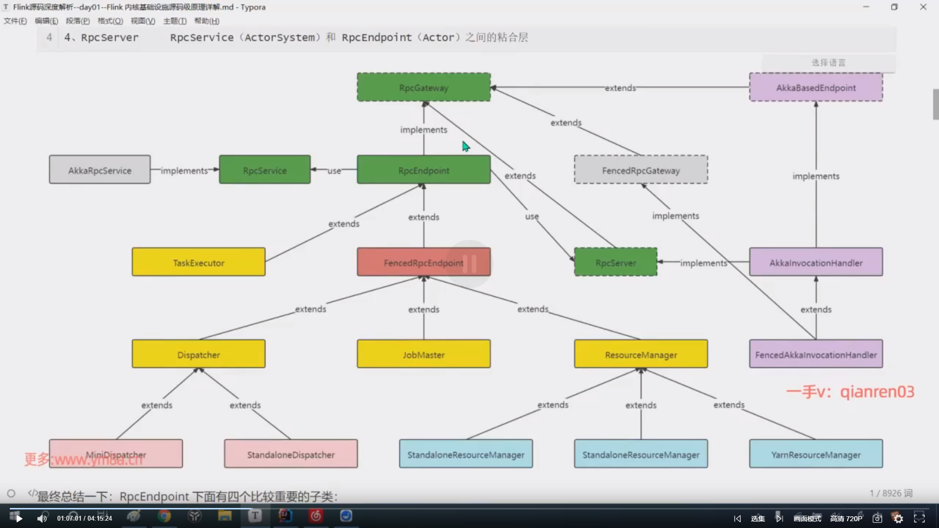
Task: Open the 格式(O) menu
Action: [x=110, y=21]
